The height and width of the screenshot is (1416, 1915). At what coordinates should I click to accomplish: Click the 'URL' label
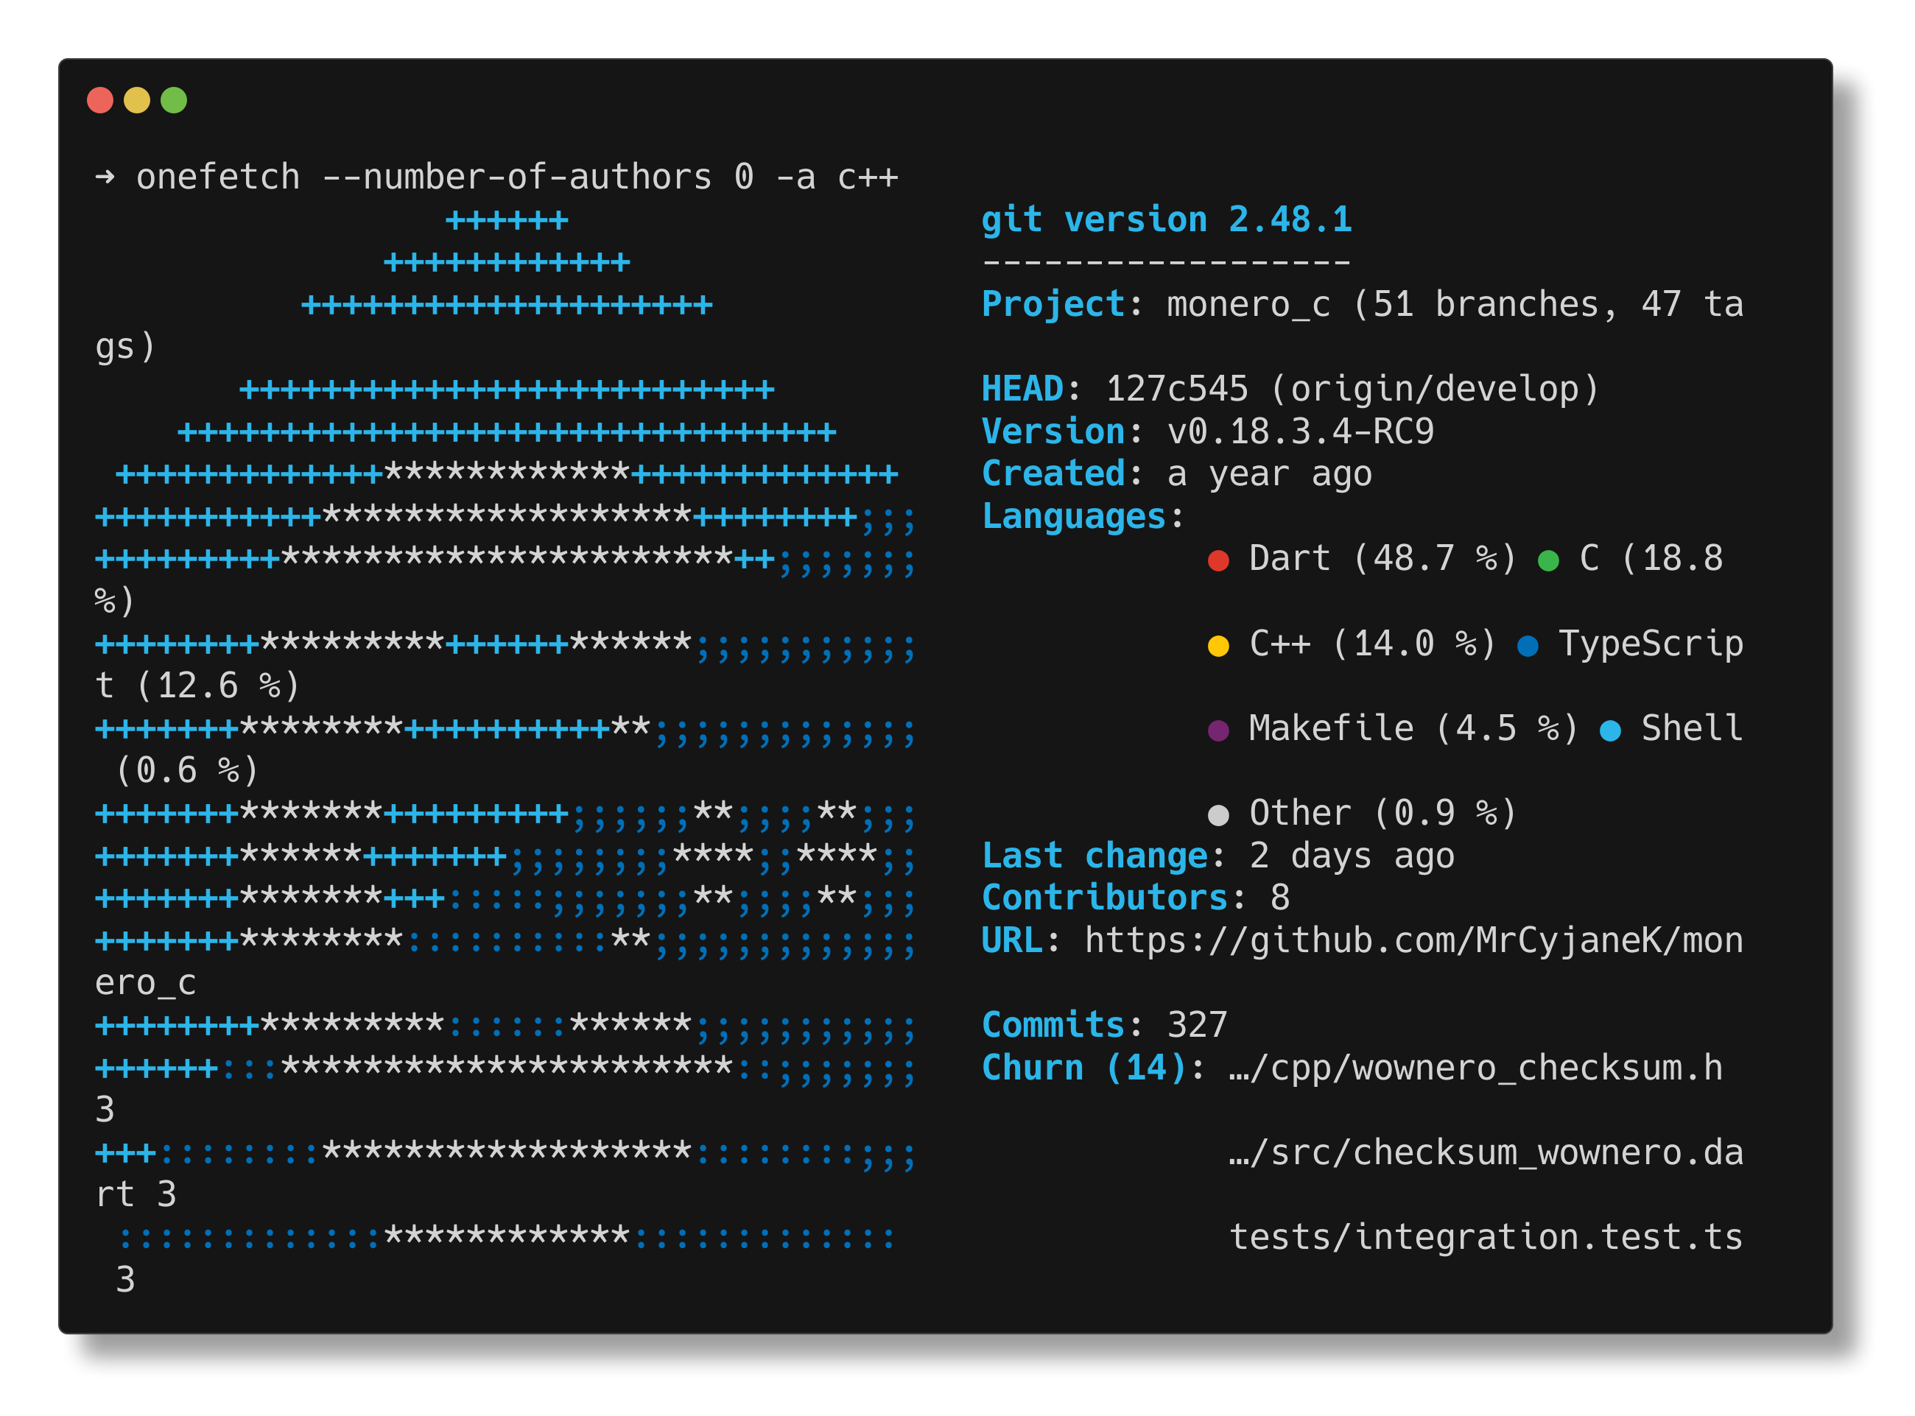1012,940
